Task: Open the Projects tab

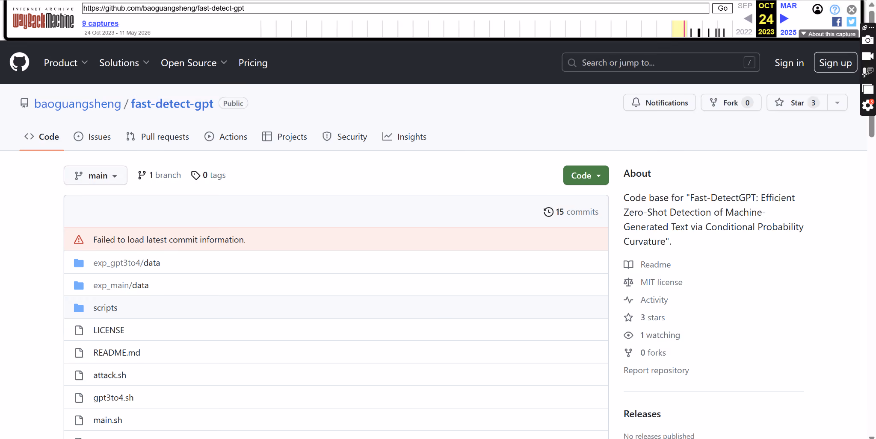Action: pyautogui.click(x=284, y=137)
